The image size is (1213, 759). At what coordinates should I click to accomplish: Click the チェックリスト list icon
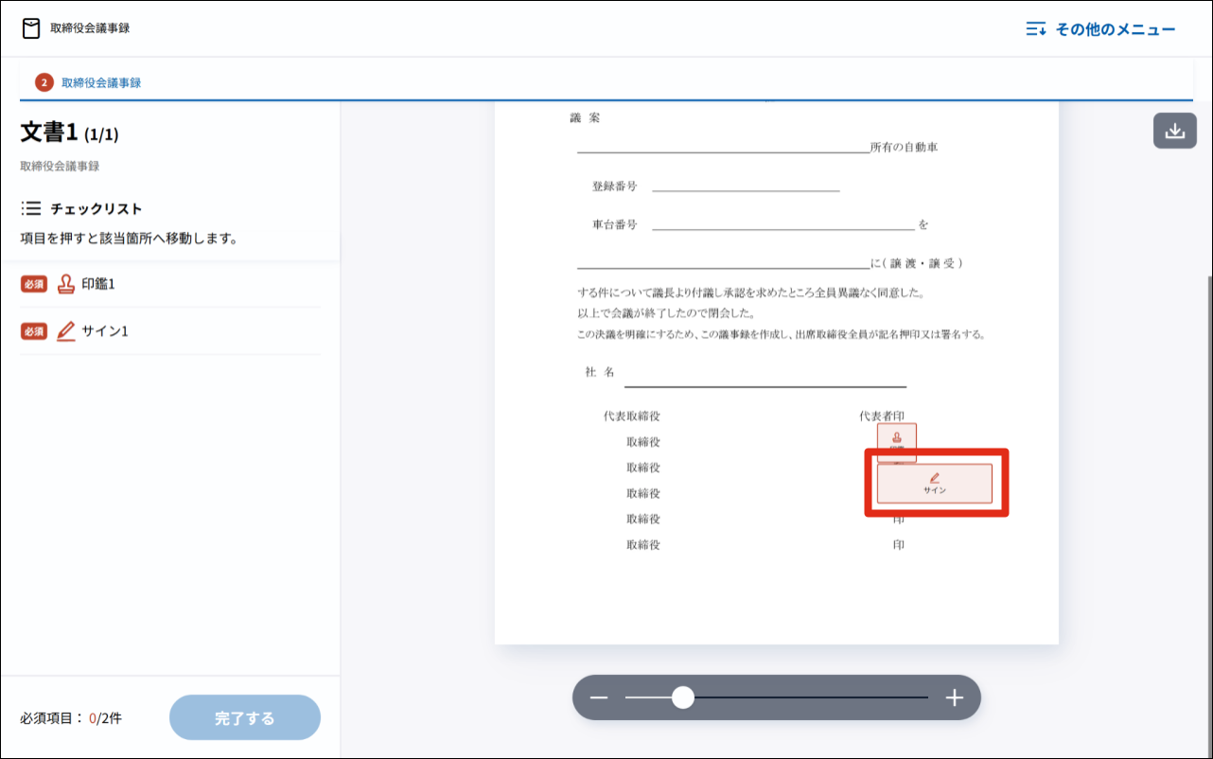coord(30,208)
